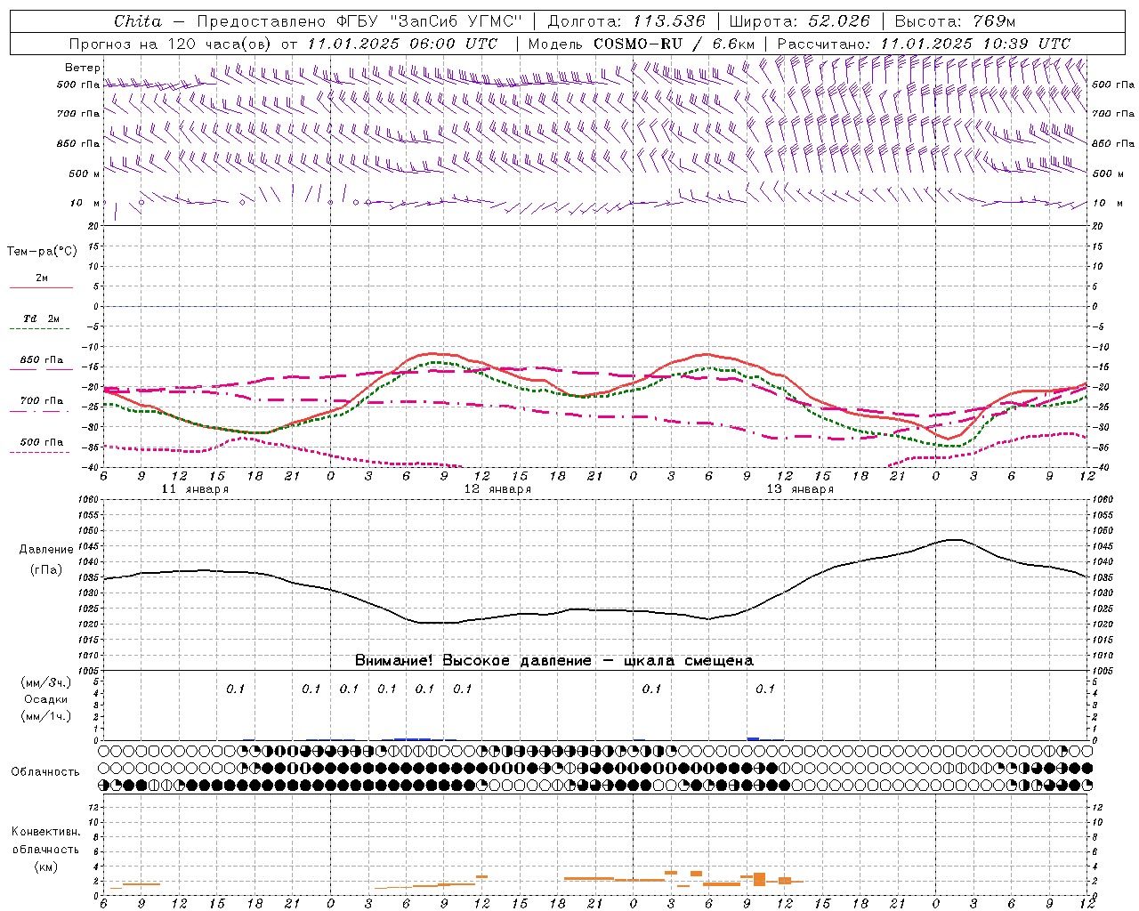Select the 'Долгота: 113.536' header field

point(626,20)
